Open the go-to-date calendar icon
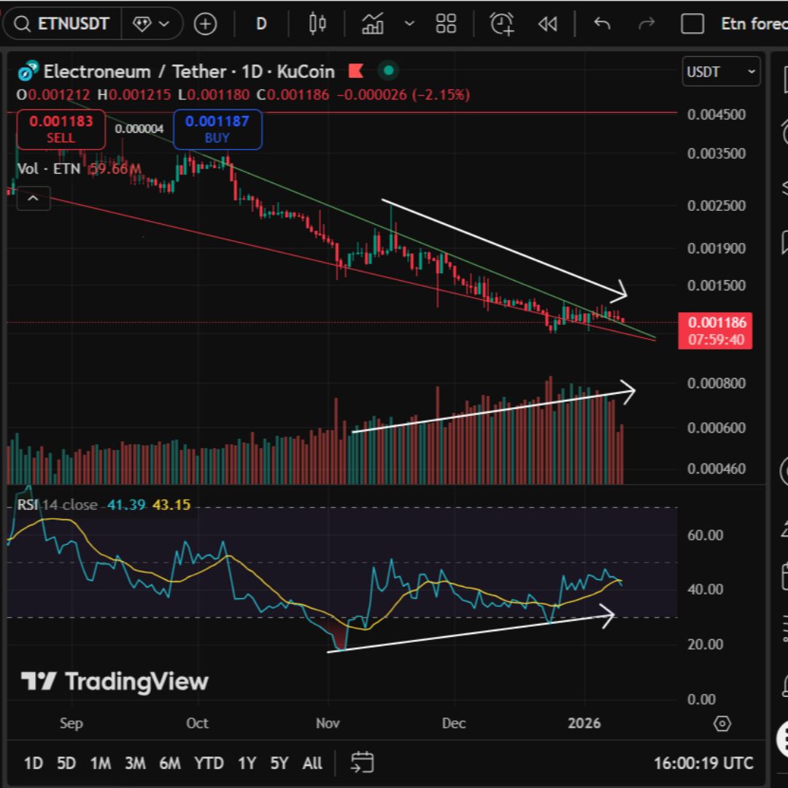This screenshot has width=788, height=788. pos(362,762)
